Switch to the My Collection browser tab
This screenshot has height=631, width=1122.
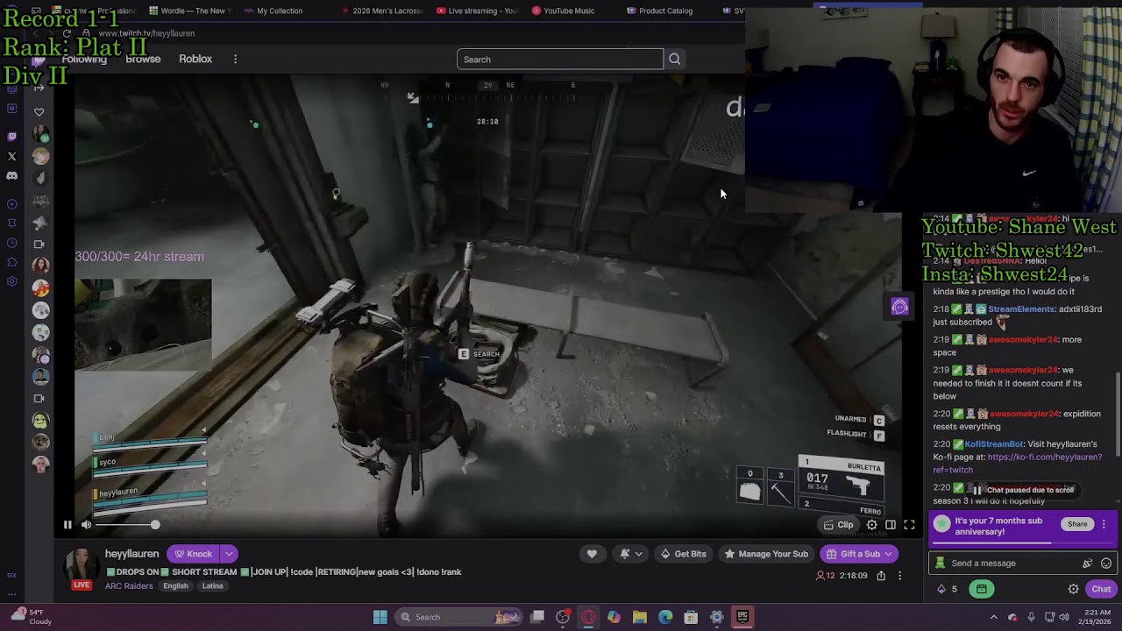[274, 11]
